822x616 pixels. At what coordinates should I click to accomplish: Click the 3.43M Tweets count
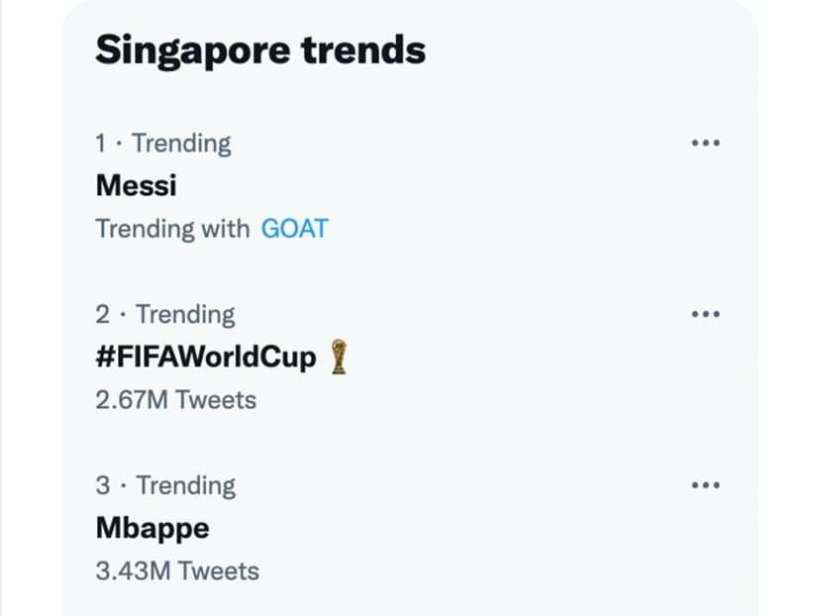point(177,571)
